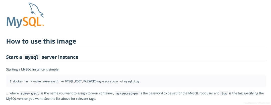Click the inline "tag" code in the paragraph
The image size is (271, 105).
coord(224,93)
